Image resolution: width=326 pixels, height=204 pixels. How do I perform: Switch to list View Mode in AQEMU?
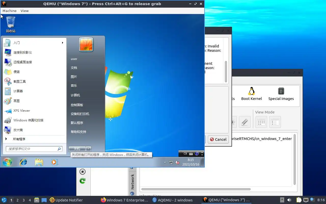[x=275, y=122]
